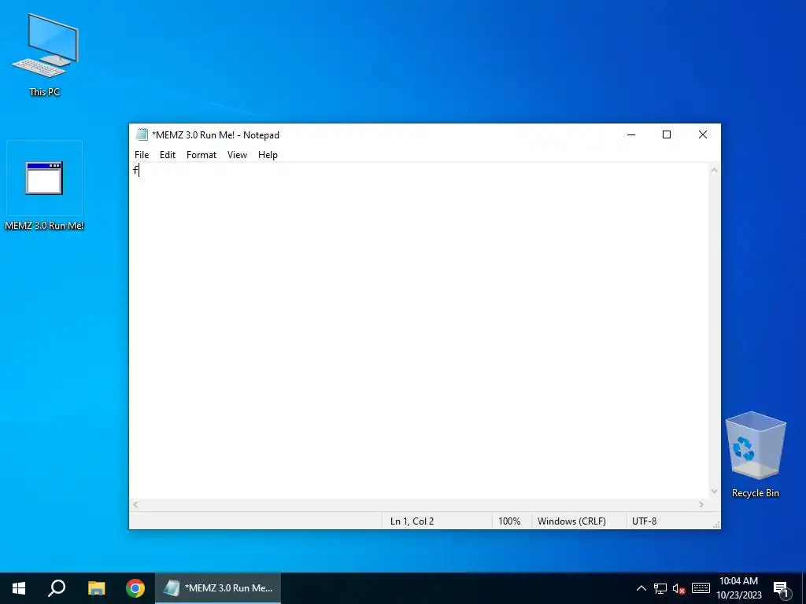This screenshot has height=604, width=806.
Task: Click the muted volume tray icon
Action: [x=679, y=588]
